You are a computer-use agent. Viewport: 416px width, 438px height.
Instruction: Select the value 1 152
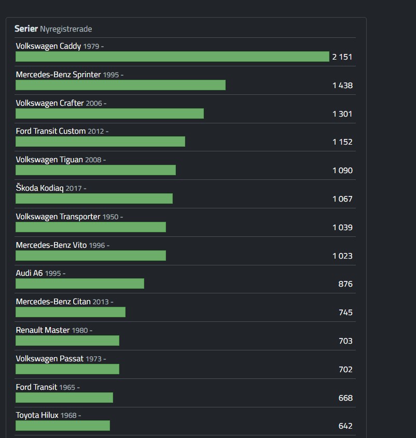(x=342, y=142)
